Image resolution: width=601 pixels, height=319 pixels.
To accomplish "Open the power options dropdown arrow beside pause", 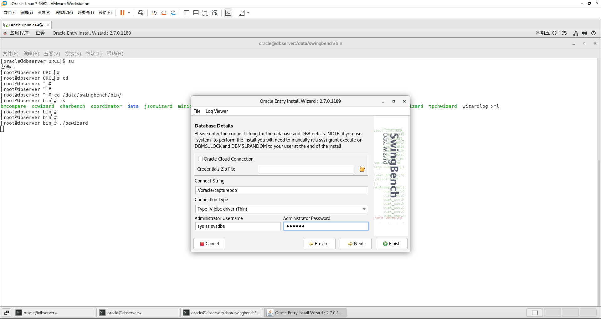I will tap(129, 13).
